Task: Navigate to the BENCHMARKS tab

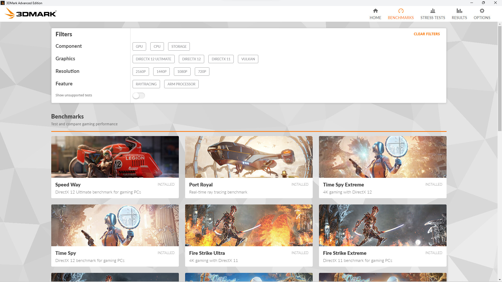Action: pyautogui.click(x=401, y=14)
